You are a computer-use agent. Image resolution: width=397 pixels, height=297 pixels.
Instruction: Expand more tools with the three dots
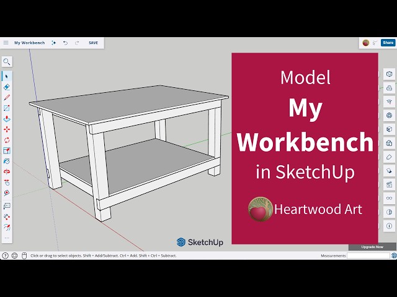pyautogui.click(x=7, y=238)
